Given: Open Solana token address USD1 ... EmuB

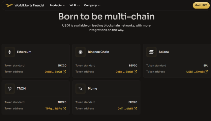Looking at the screenshot, I should [195, 72].
